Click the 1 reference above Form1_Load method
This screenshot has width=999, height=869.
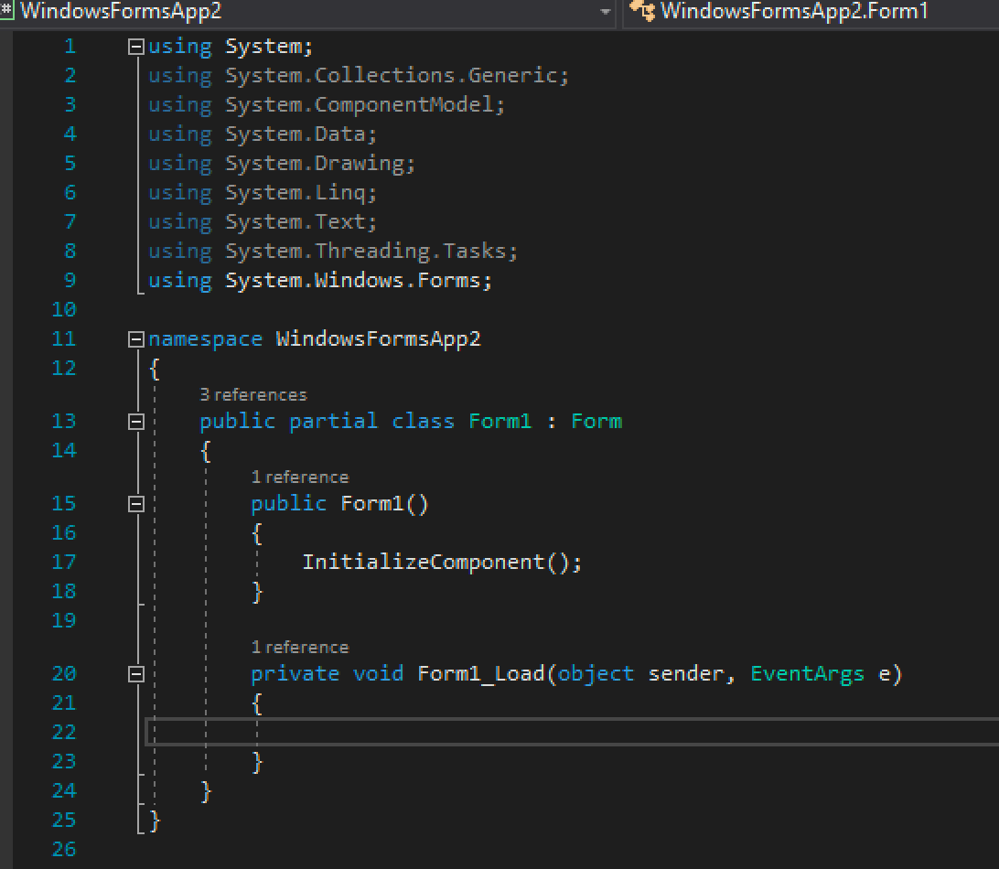coord(301,647)
